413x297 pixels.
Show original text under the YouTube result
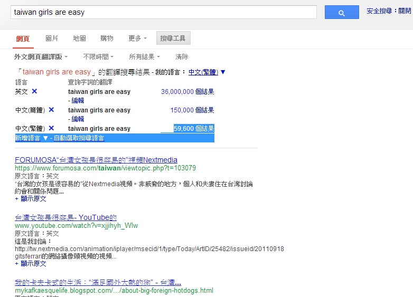(x=31, y=264)
